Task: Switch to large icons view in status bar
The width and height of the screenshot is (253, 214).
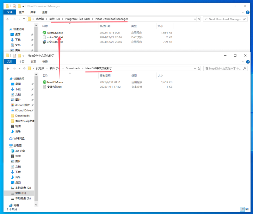Action: coord(247,209)
